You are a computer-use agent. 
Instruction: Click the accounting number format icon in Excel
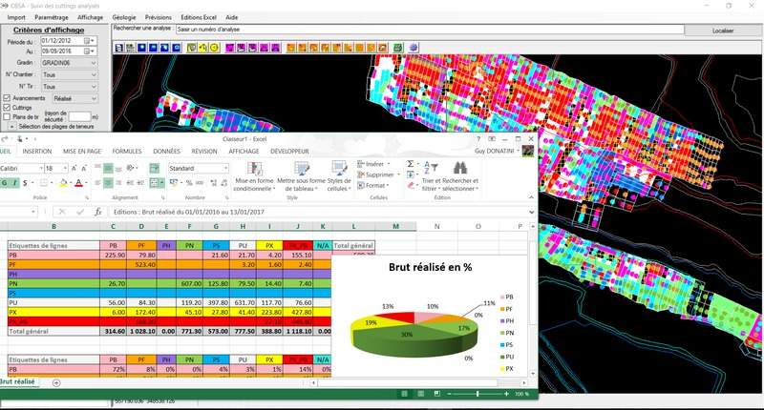[174, 183]
